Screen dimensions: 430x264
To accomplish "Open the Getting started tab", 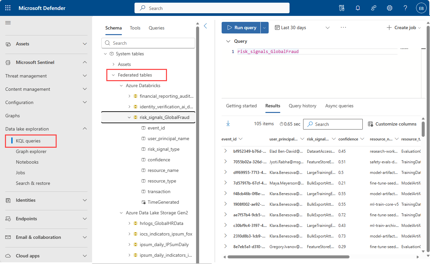I will click(242, 106).
